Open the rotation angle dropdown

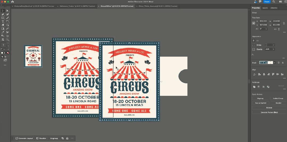point(266,29)
